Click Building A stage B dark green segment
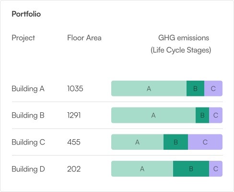234x192 pixels. click(x=195, y=88)
